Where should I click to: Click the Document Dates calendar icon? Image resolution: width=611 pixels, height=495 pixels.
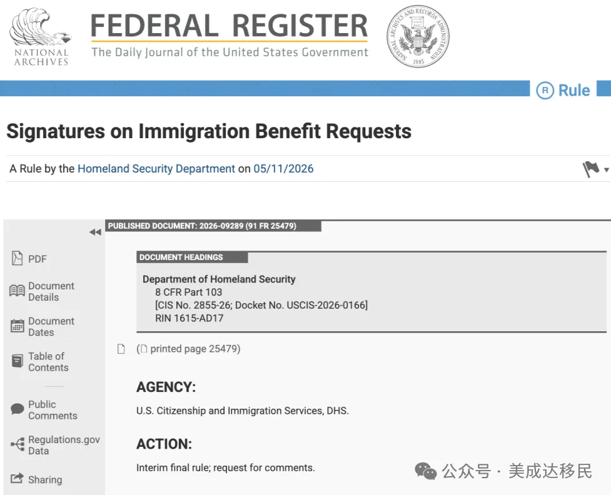pos(17,326)
